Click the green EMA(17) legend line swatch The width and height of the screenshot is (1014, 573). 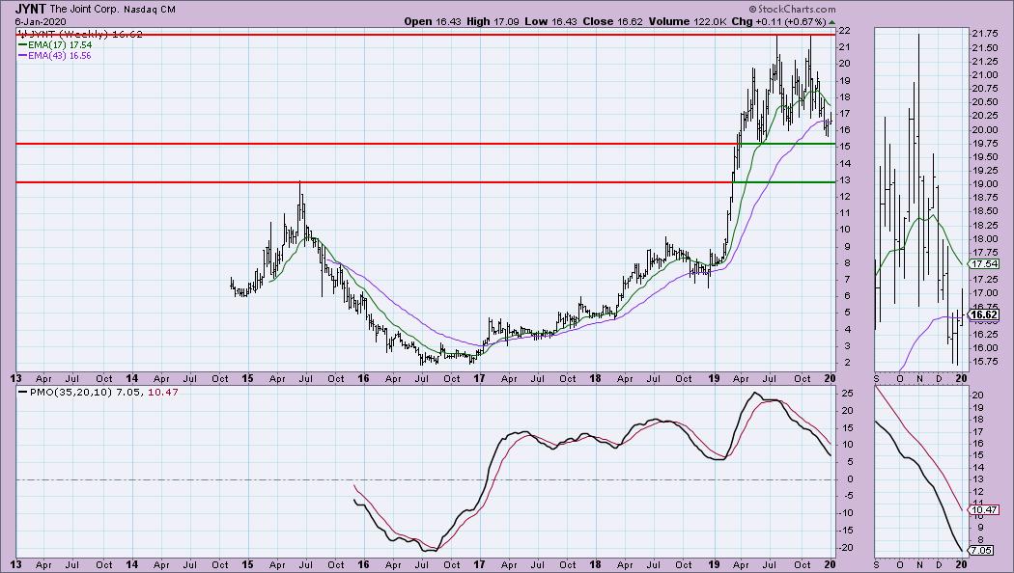click(22, 45)
